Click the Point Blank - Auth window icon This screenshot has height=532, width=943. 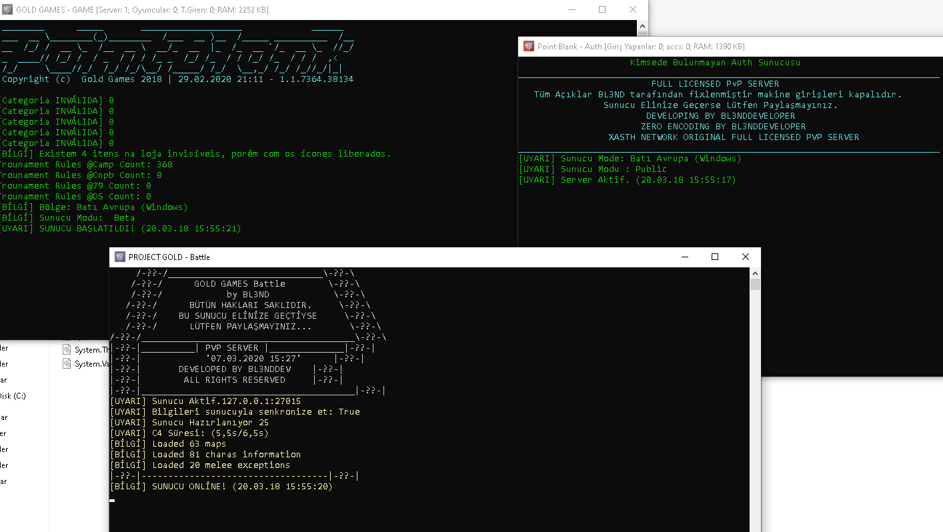pos(529,47)
